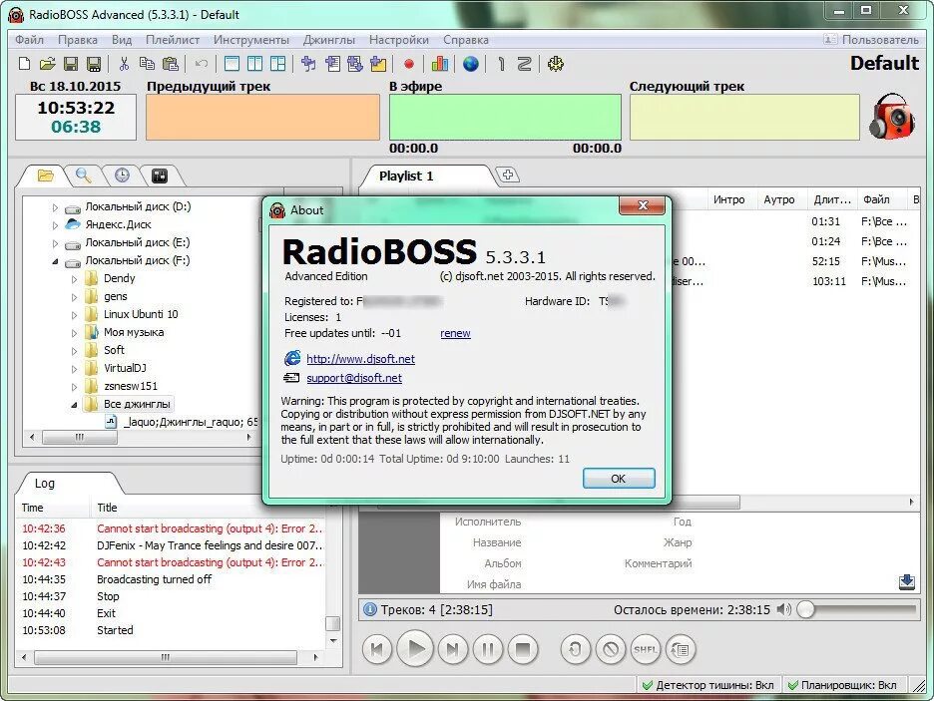
Task: Mute with the speaker volume icon
Action: coord(784,609)
